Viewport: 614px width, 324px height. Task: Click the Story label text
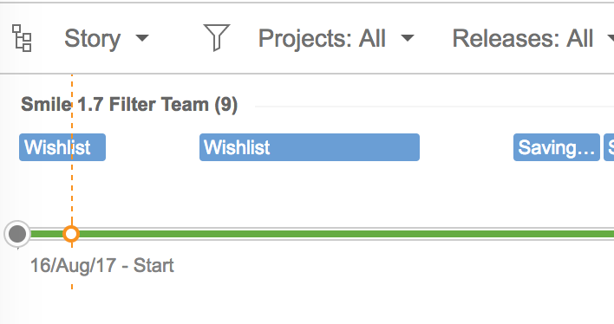[x=93, y=38]
